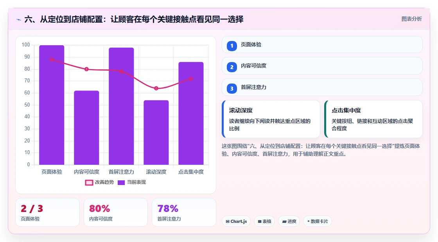Click the 内容可信度 purple bar
This screenshot has height=242, width=438.
[x=86, y=128]
